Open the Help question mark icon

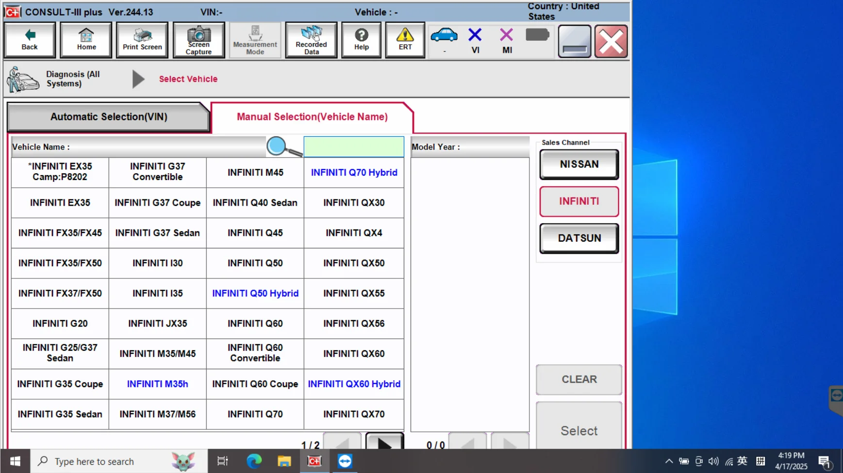361,40
